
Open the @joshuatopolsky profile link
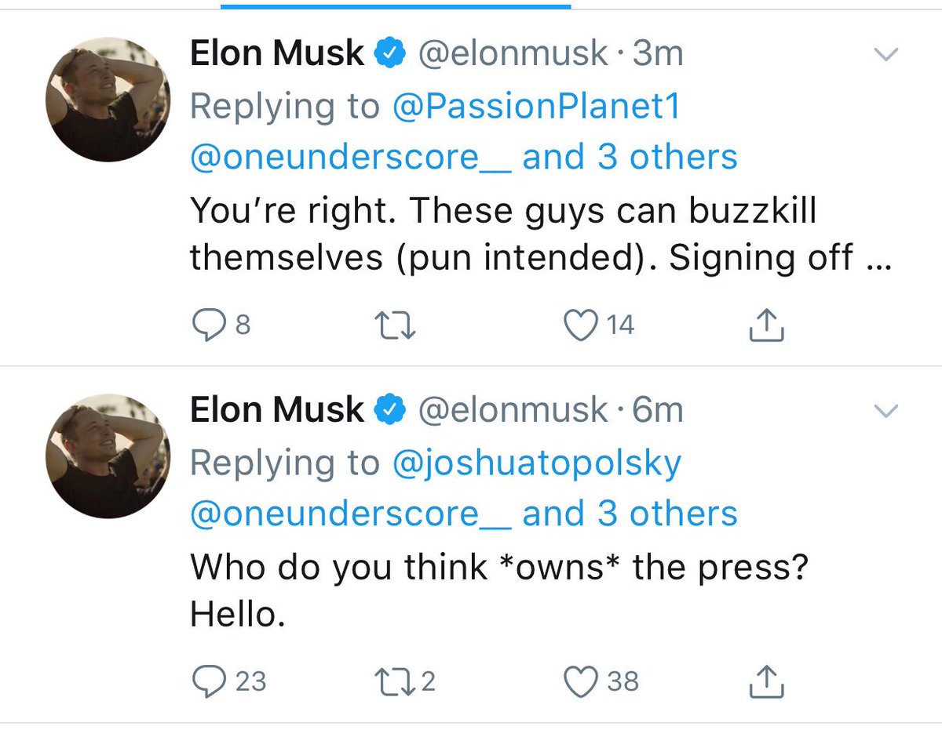[536, 463]
